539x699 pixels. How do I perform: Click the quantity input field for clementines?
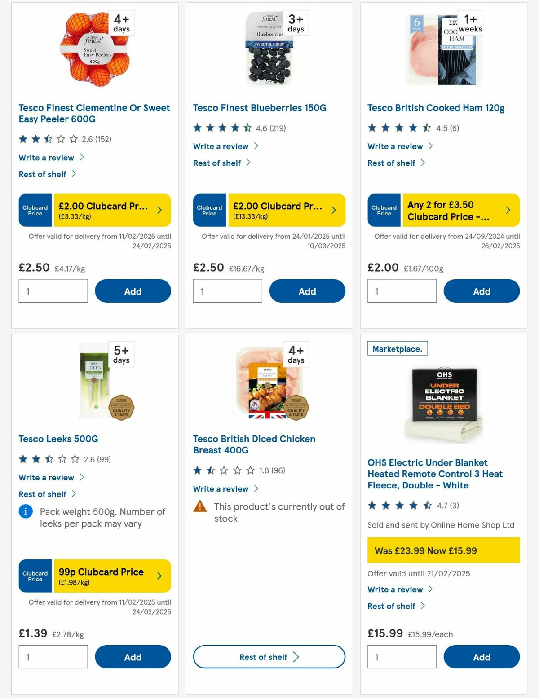53,291
